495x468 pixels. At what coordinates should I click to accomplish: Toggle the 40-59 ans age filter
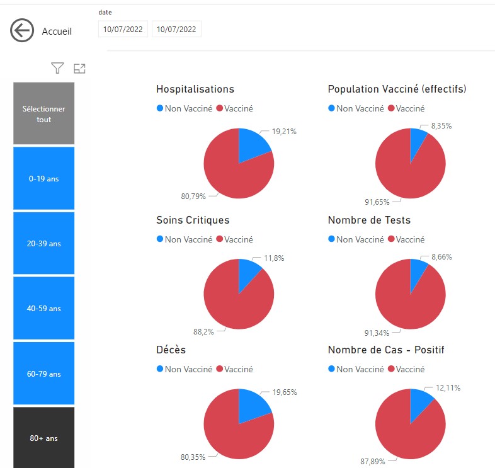click(x=44, y=309)
